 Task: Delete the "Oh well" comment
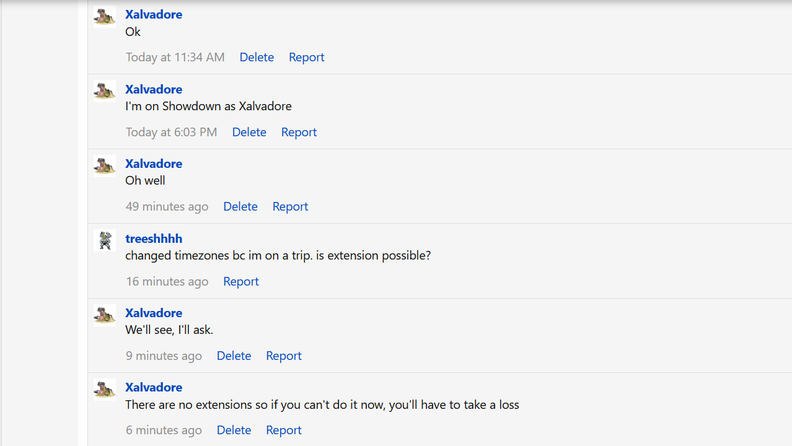click(240, 206)
